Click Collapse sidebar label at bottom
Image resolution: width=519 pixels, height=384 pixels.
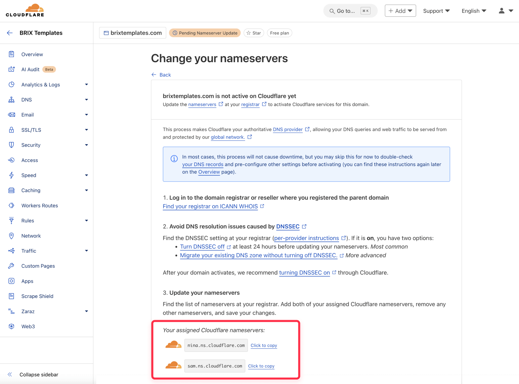tap(39, 374)
